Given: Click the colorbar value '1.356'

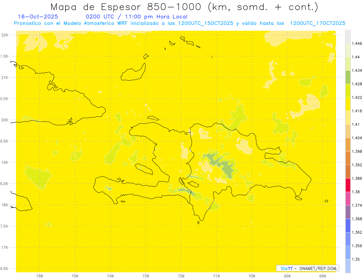Looking at the screenshot, I should [357, 246].
